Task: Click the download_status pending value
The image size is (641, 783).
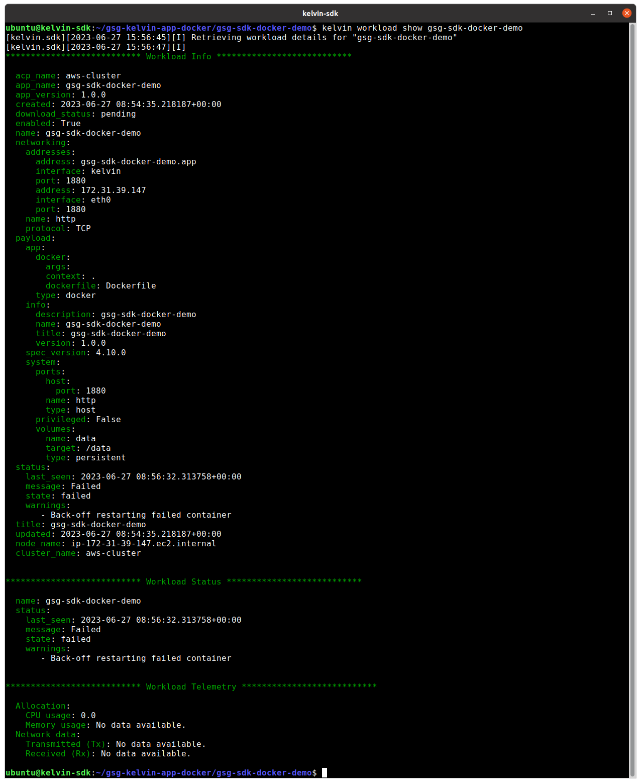Action: pyautogui.click(x=119, y=114)
